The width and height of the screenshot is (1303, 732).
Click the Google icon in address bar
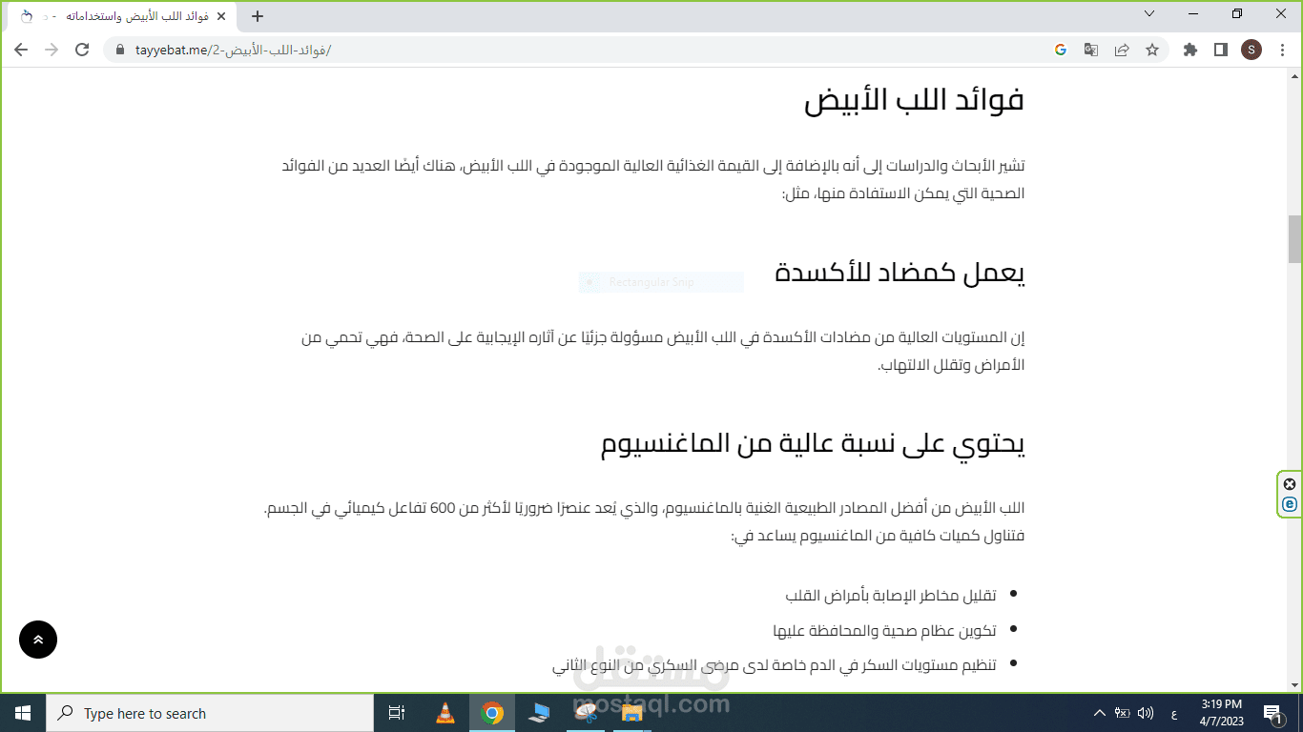tap(1060, 50)
